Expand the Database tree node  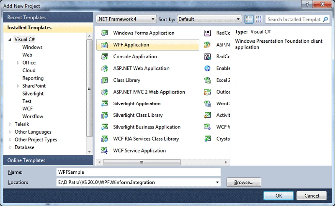tap(10, 147)
